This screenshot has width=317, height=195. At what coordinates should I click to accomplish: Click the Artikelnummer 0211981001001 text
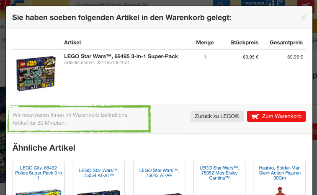tap(97, 62)
